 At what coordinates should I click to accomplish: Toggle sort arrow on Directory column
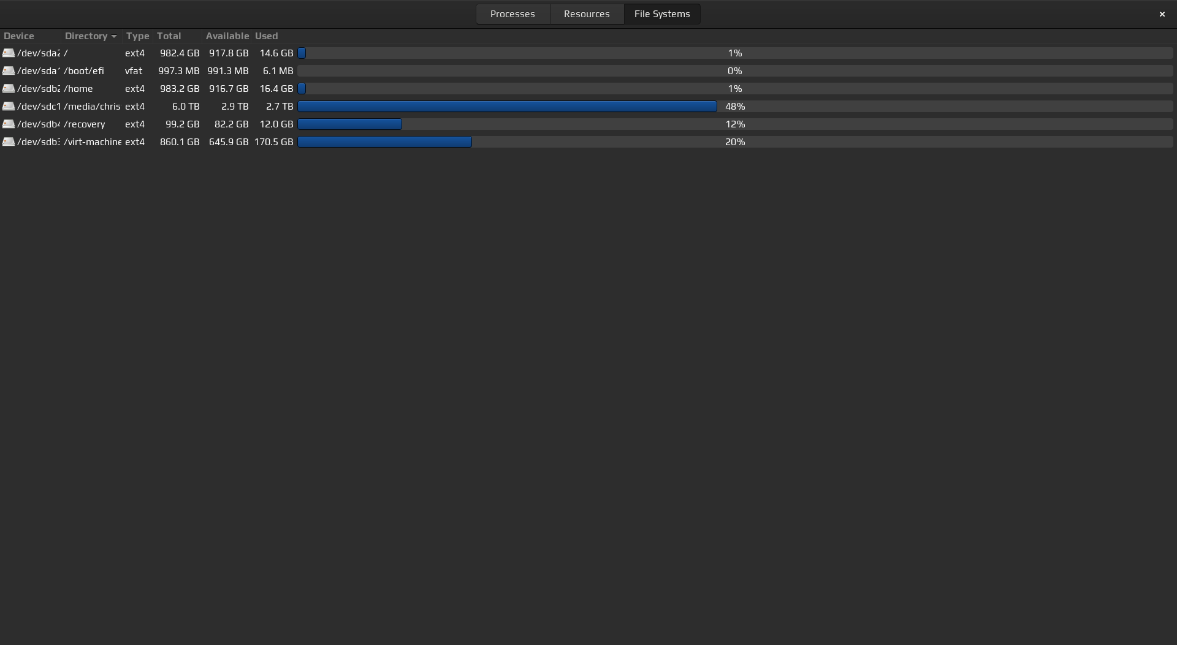pos(114,36)
